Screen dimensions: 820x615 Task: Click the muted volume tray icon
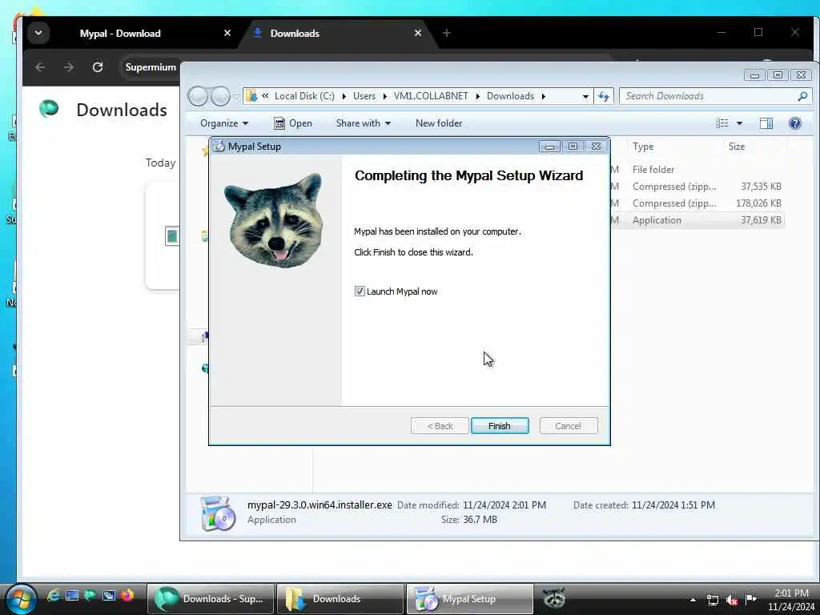pos(732,600)
